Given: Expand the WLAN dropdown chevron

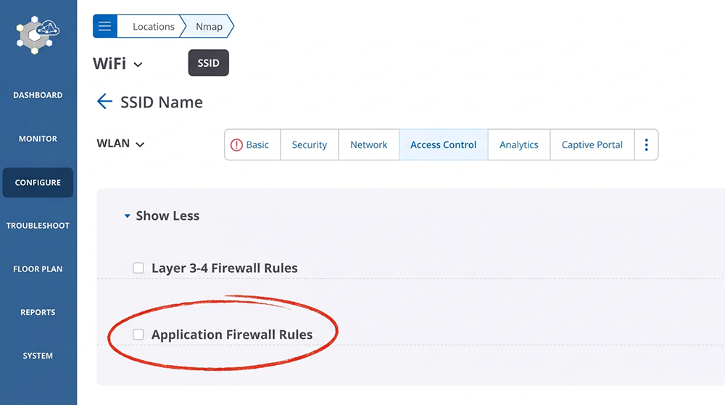Looking at the screenshot, I should coord(140,144).
